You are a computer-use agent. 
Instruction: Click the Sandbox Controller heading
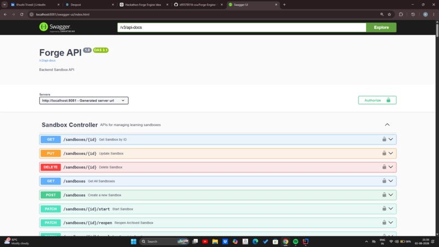point(70,125)
